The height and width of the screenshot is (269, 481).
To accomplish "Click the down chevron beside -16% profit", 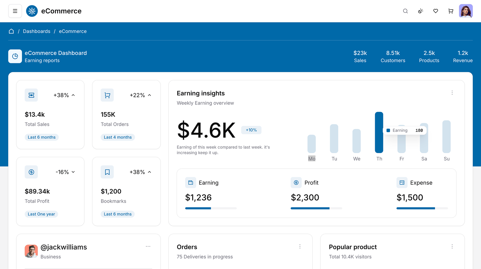I will pos(73,172).
